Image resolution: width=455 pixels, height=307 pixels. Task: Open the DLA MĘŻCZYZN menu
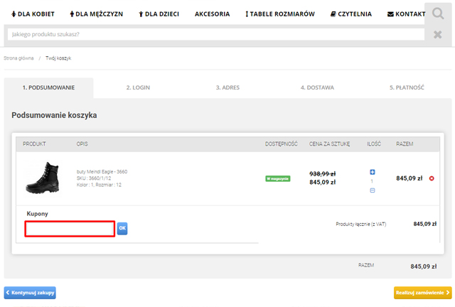[97, 14]
